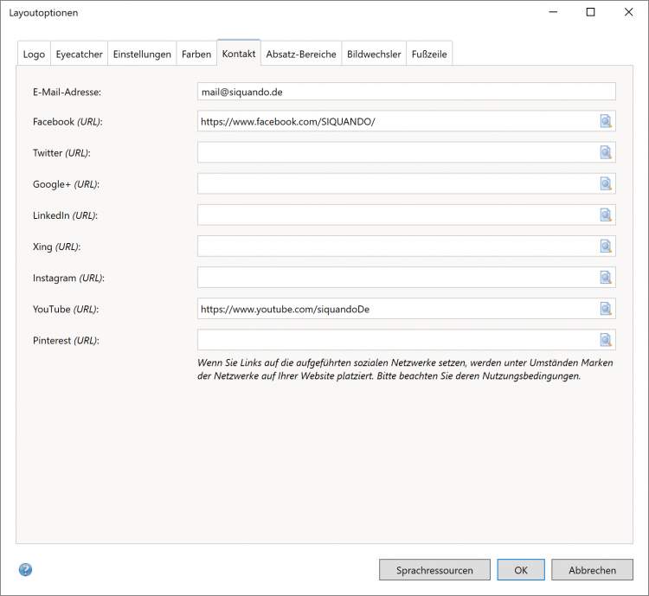Confirm the dialog with OK
Image resolution: width=649 pixels, height=596 pixels.
coord(521,570)
